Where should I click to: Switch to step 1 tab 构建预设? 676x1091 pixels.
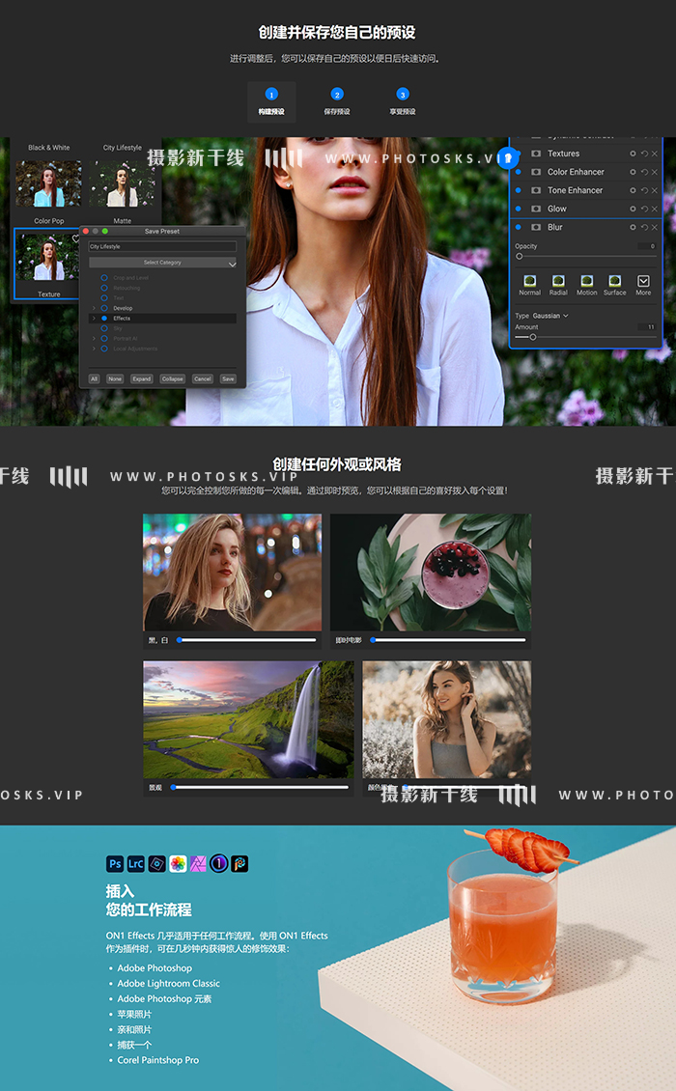pos(271,101)
